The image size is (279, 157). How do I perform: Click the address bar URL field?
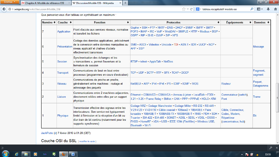[96, 9]
